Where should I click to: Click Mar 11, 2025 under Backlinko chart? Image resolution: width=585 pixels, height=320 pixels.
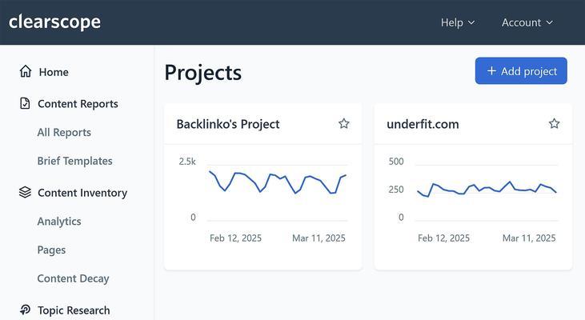pyautogui.click(x=319, y=238)
